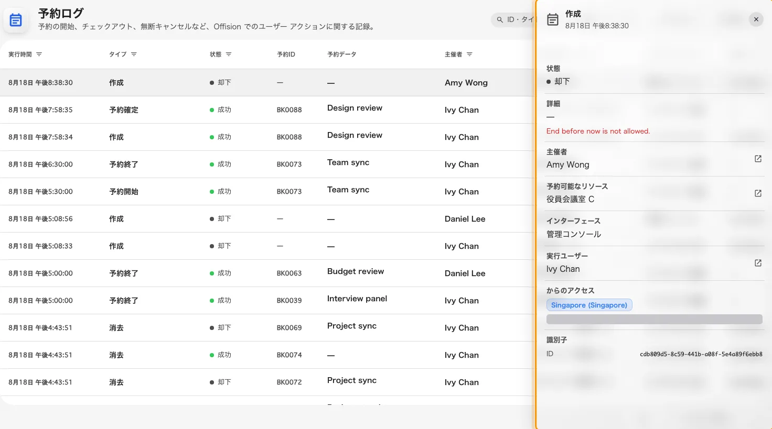Click the 予約ID column header
Screen dimensions: 772x429
pos(286,54)
